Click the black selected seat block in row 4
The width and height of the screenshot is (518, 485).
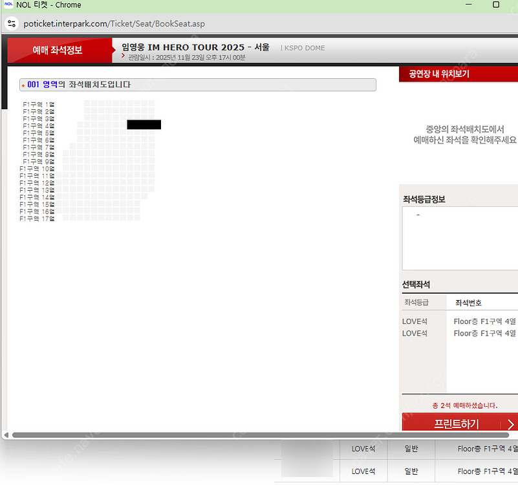click(144, 125)
